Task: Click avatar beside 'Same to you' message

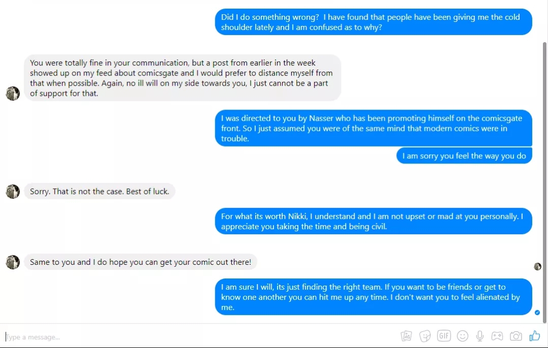Action: 13,262
